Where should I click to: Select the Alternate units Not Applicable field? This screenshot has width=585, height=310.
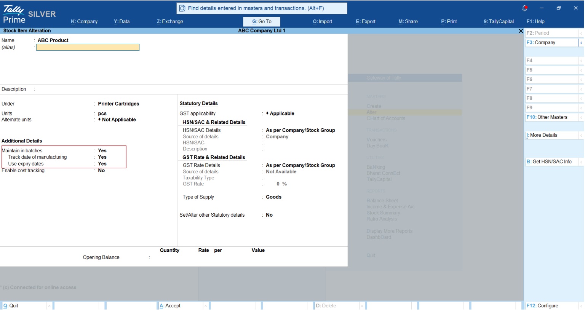coord(117,120)
